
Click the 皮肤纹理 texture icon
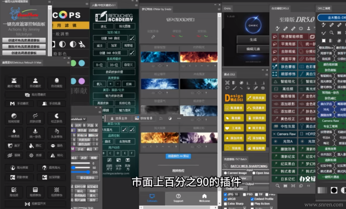35,116
